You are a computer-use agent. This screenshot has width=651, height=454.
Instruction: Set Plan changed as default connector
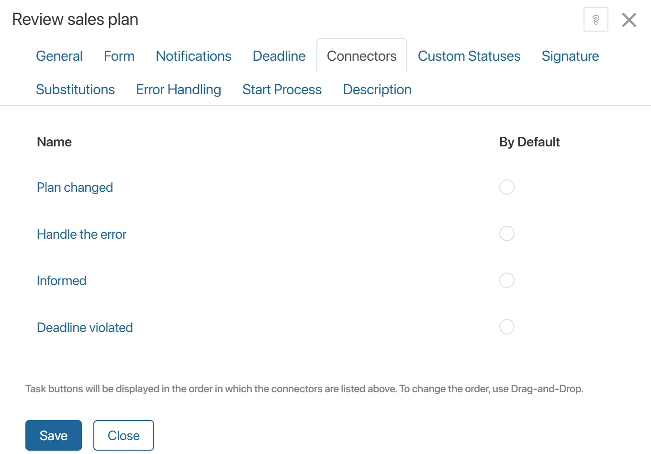click(506, 187)
